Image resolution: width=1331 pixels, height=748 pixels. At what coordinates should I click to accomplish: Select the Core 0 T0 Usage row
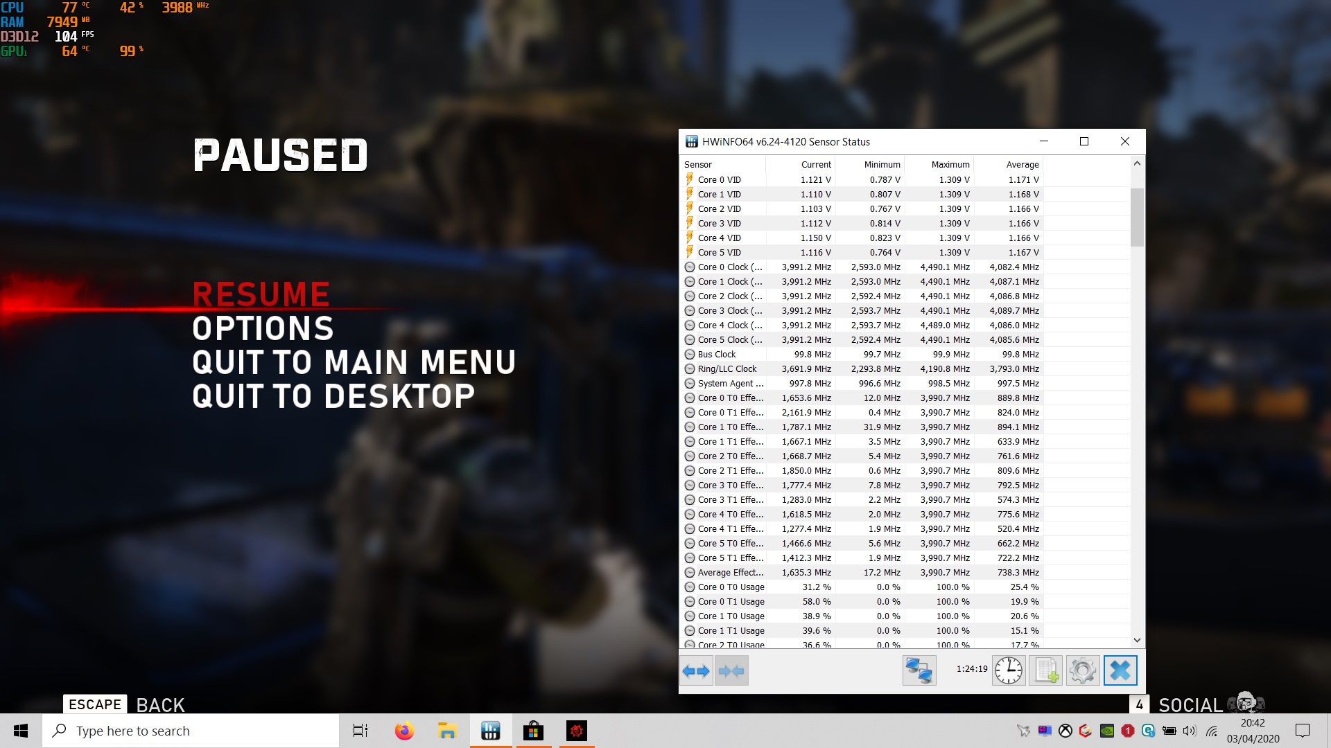point(862,587)
